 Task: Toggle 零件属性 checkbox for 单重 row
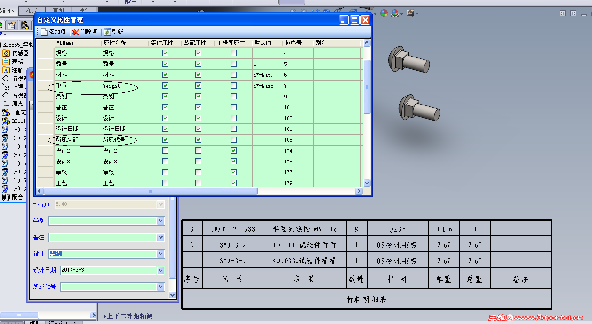165,86
